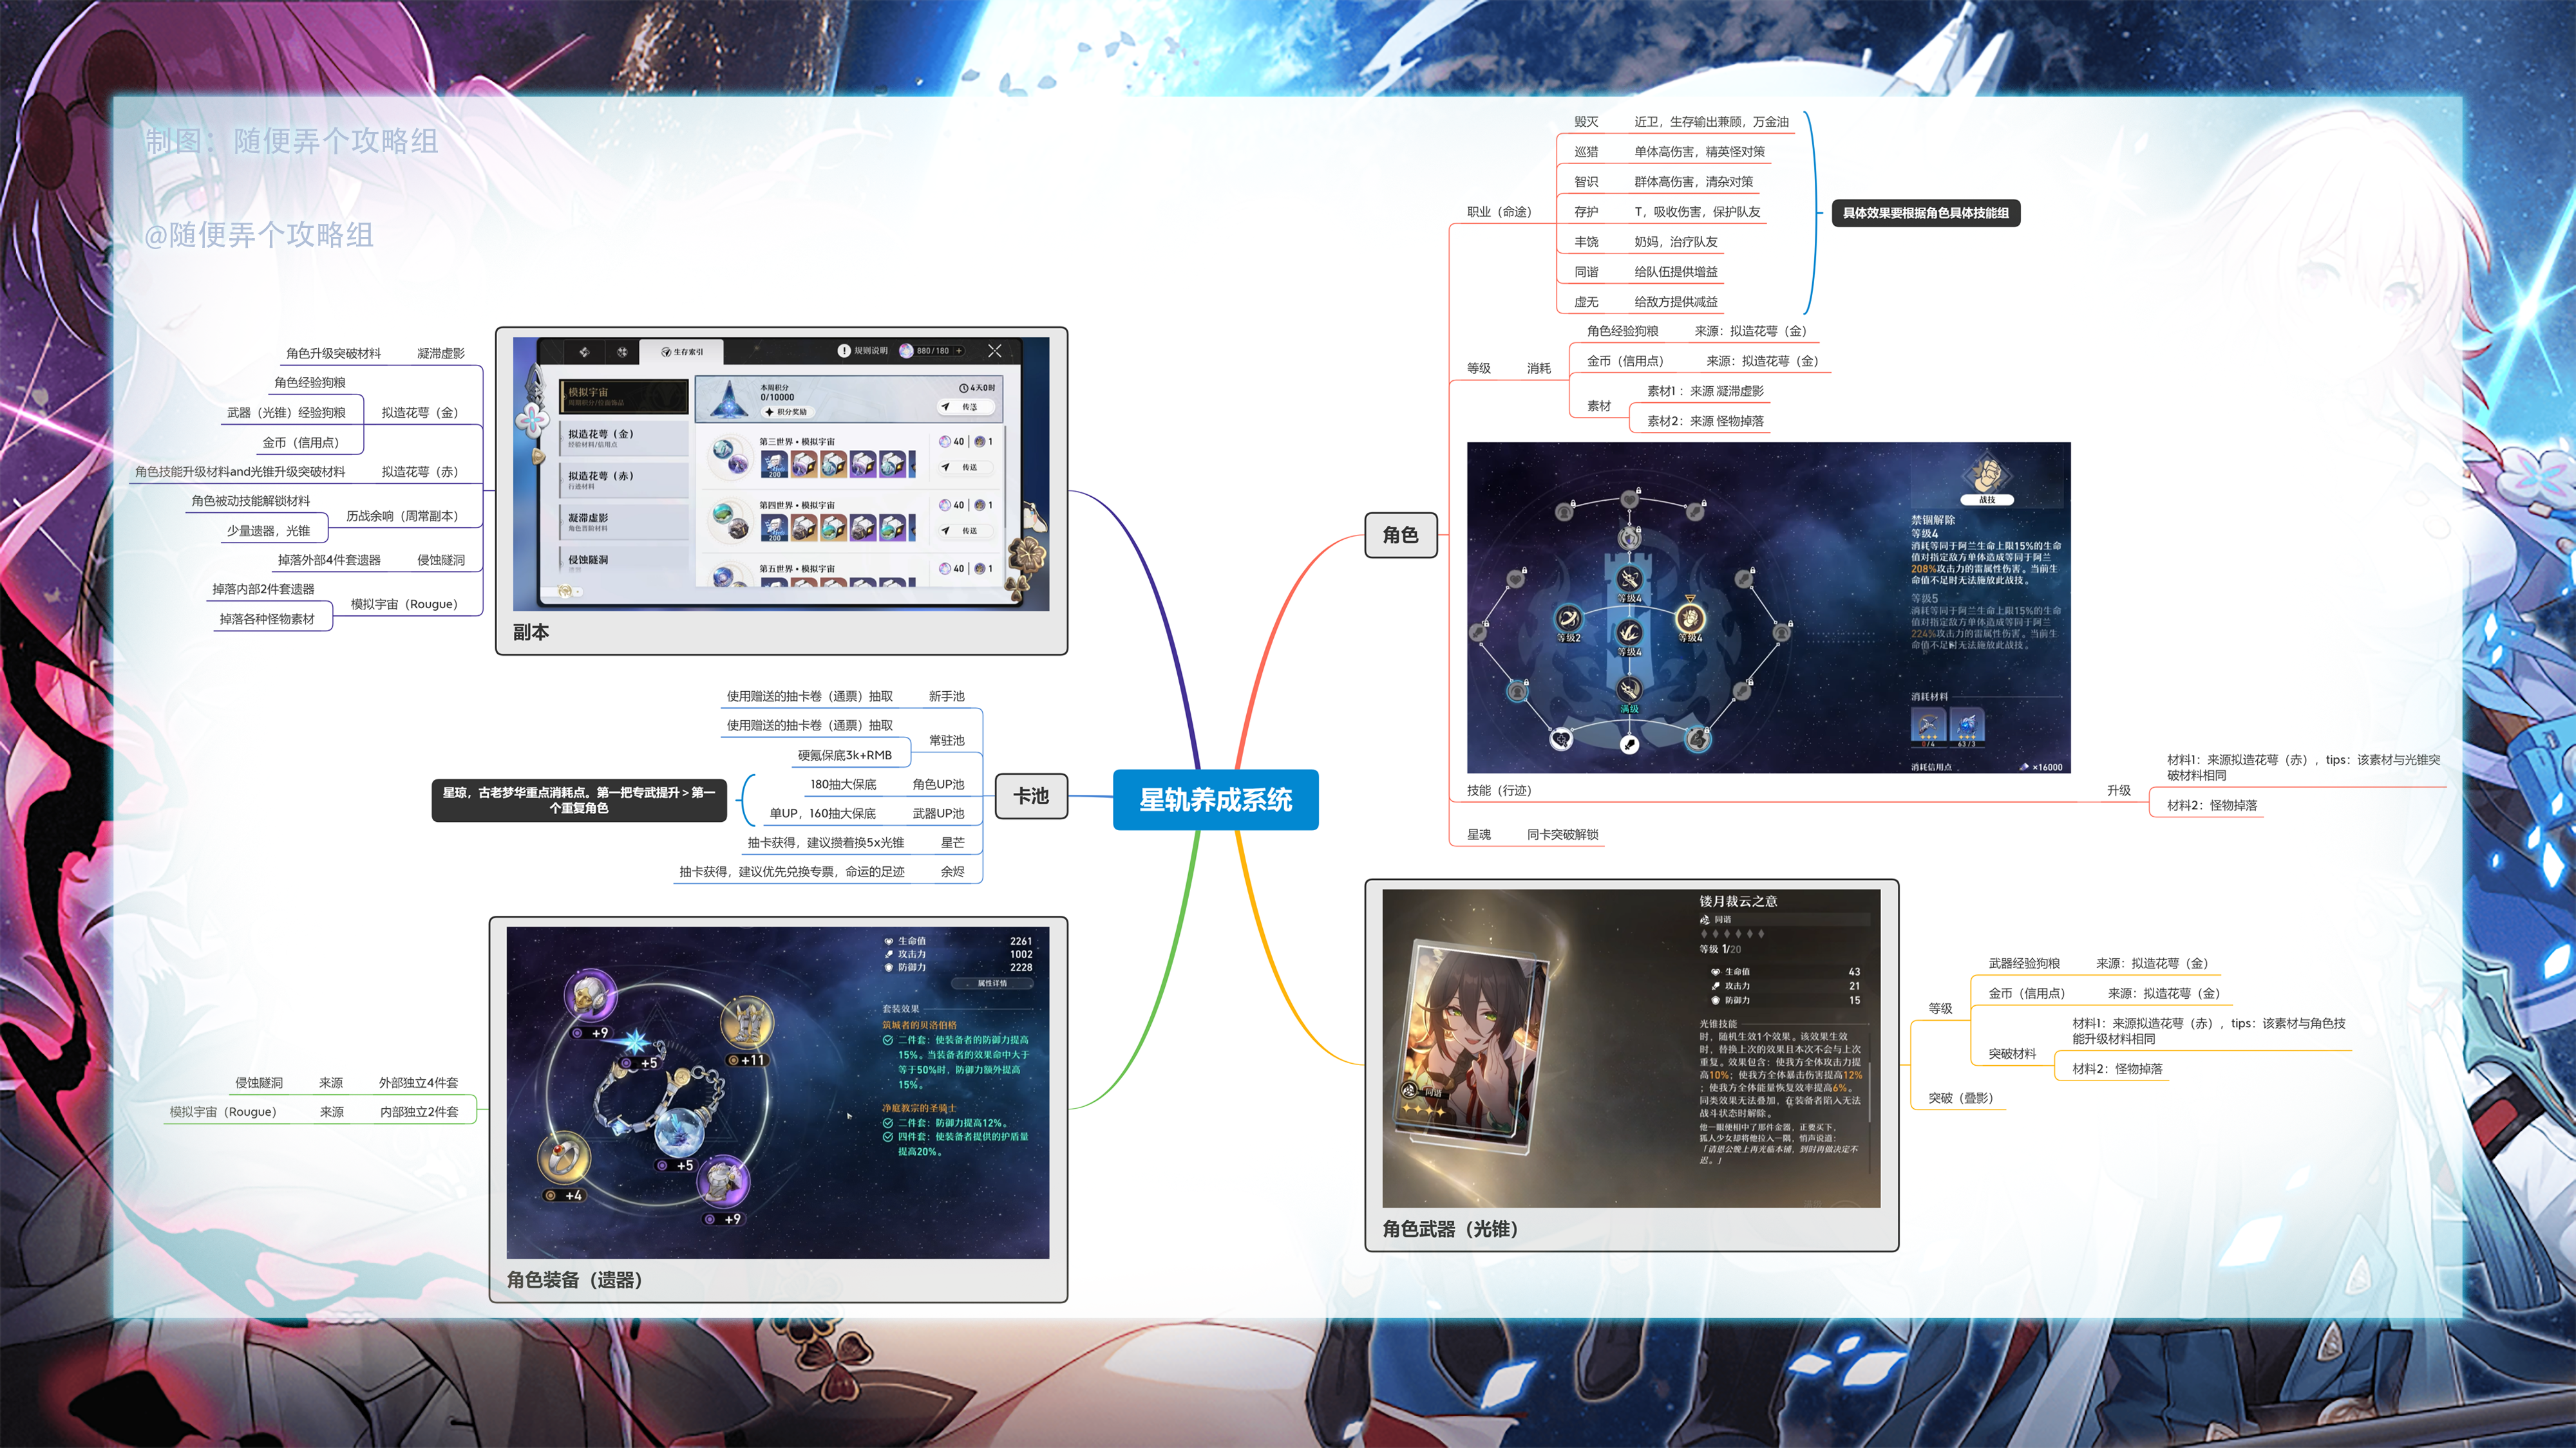Click the 模拟宇宙（Rougue）label under 副本 branch

point(404,604)
